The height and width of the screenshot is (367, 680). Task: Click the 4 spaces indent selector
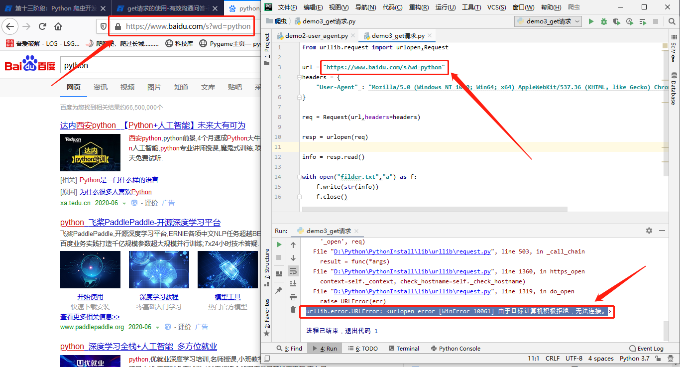point(601,359)
